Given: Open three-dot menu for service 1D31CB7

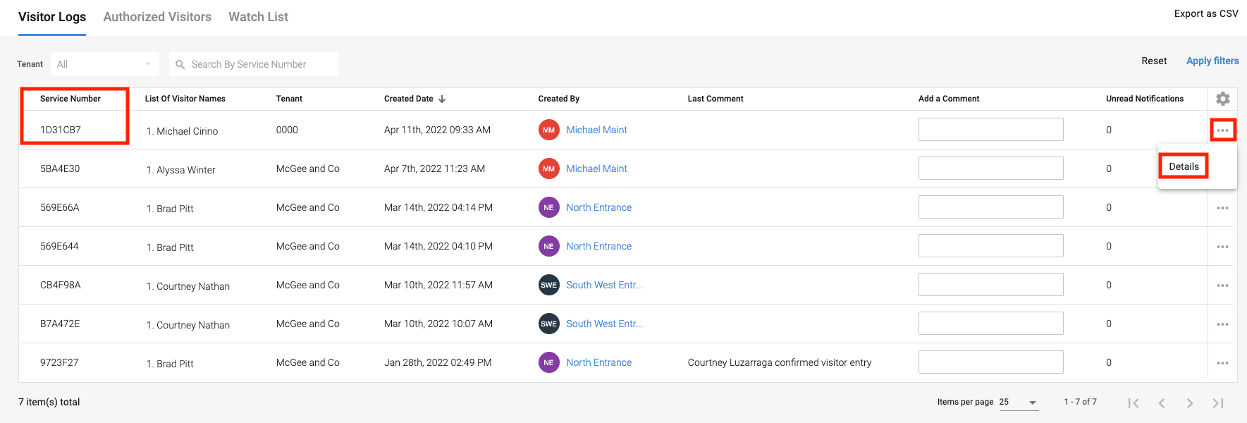Looking at the screenshot, I should point(1222,130).
